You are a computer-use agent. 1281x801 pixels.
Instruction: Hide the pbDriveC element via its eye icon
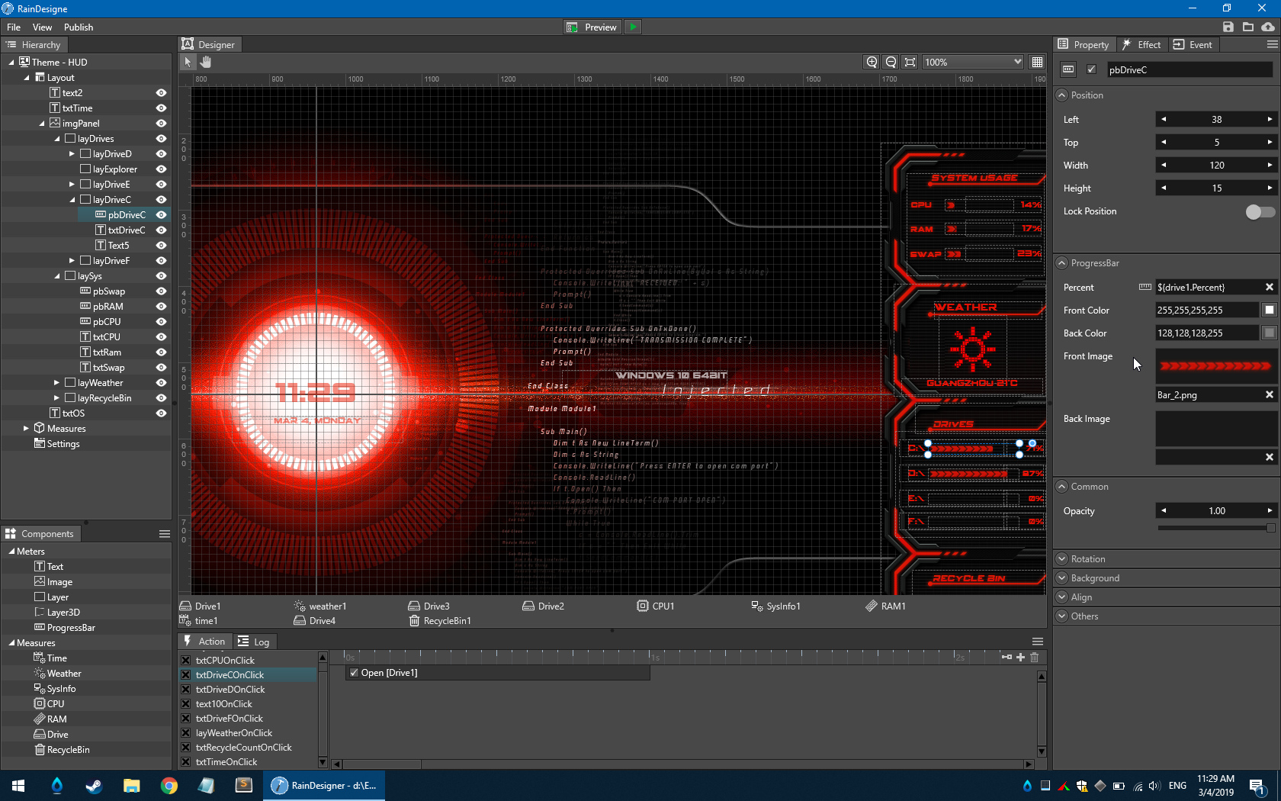click(161, 214)
